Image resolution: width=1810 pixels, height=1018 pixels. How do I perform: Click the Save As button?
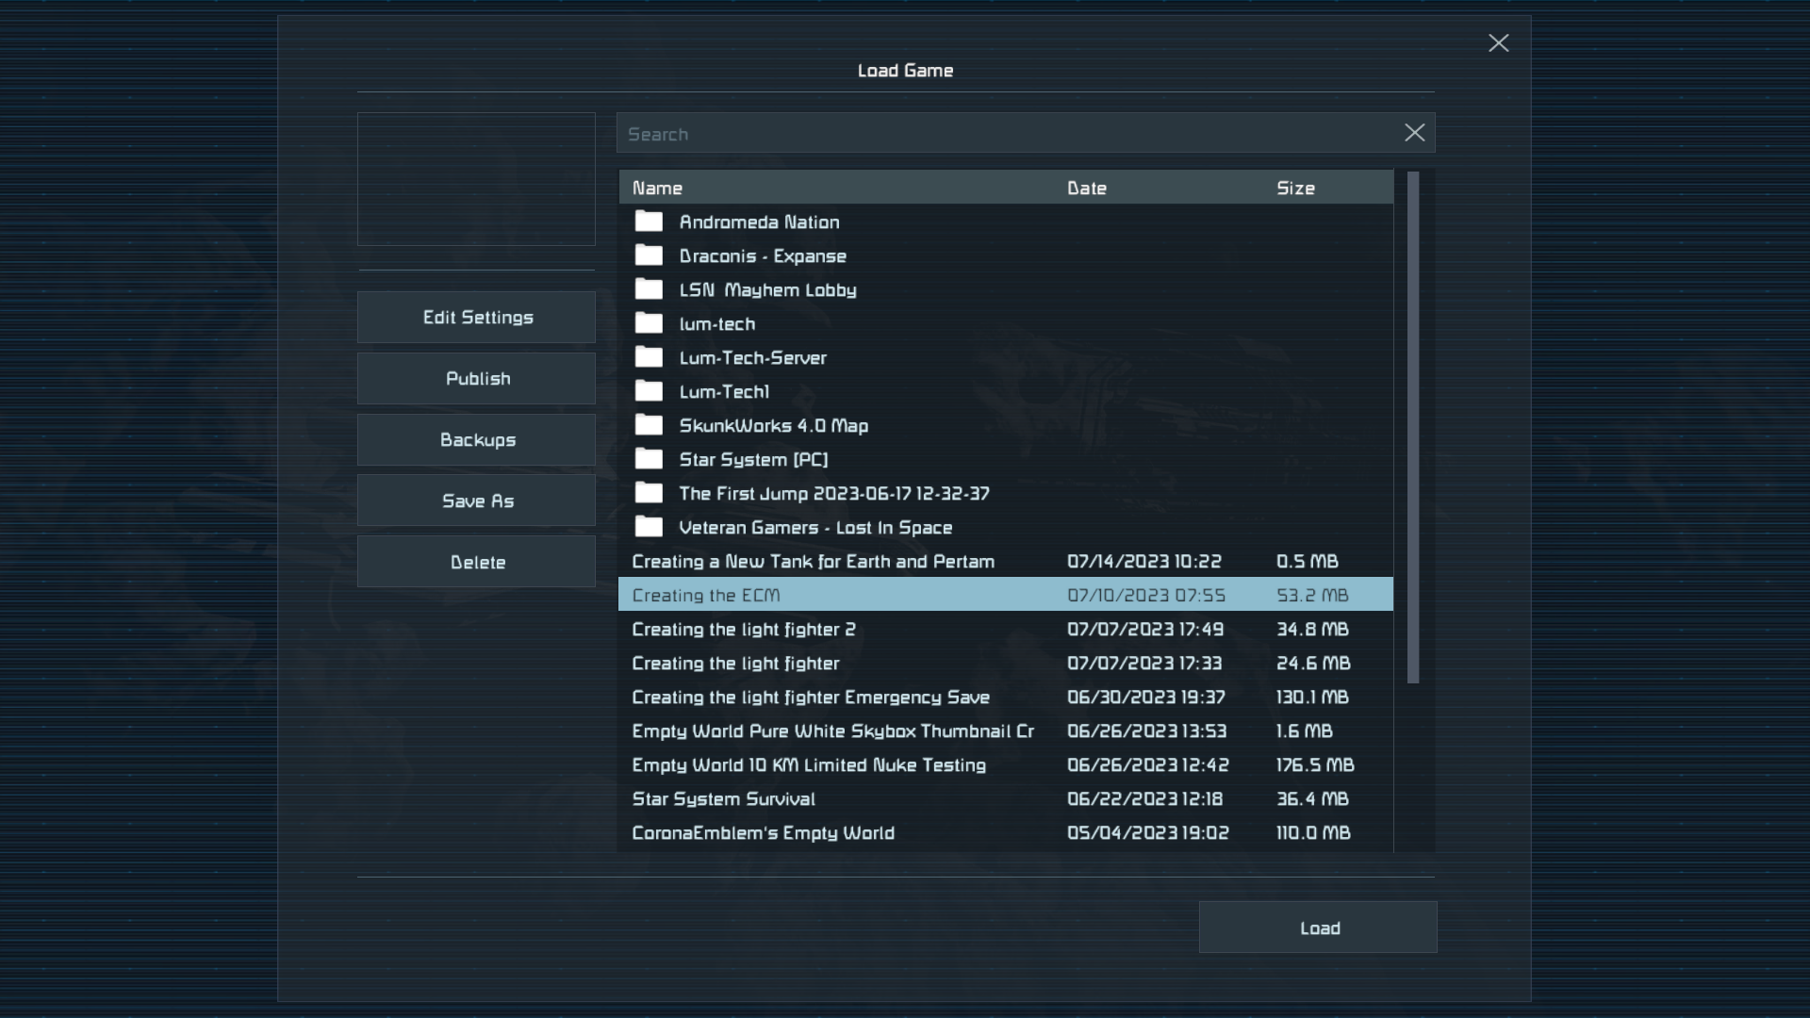[476, 501]
